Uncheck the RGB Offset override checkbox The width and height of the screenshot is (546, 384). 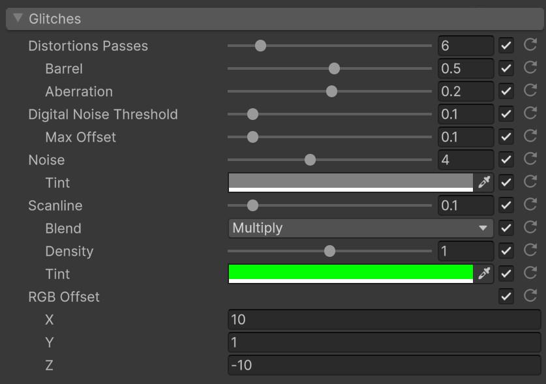506,297
